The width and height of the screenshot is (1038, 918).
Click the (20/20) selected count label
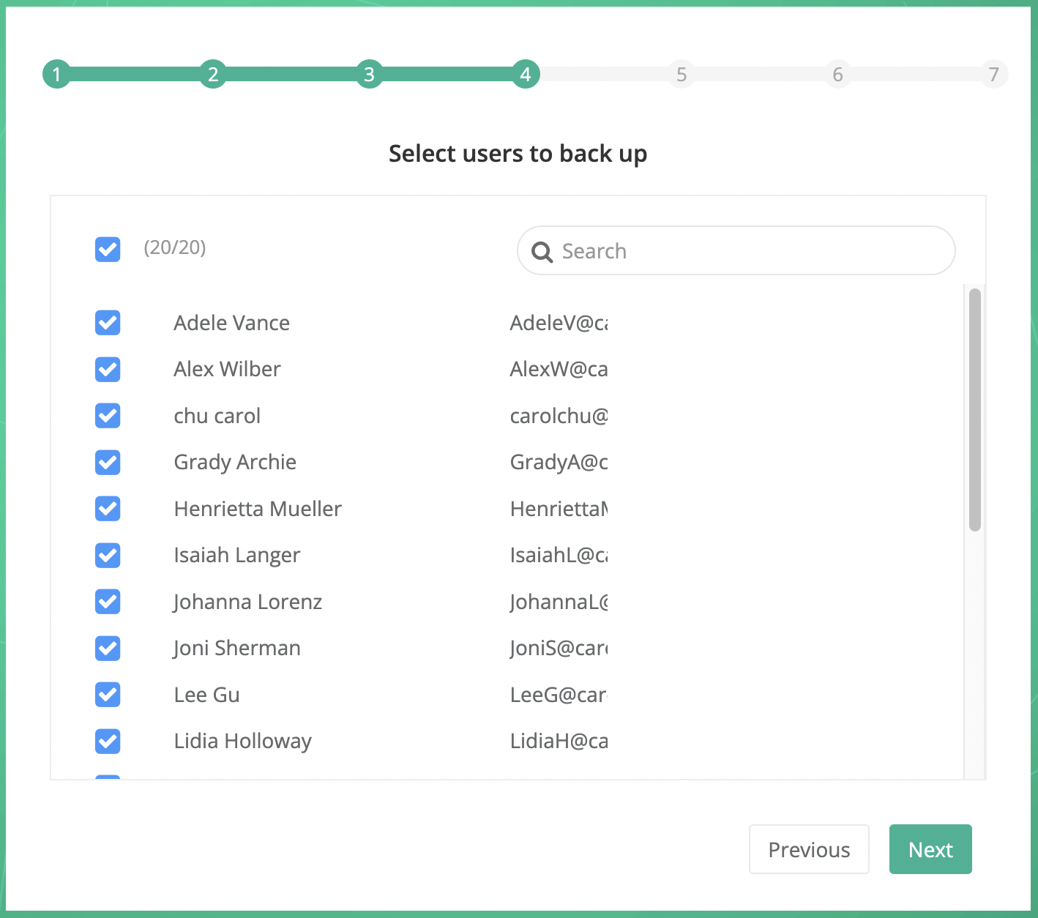tap(175, 247)
